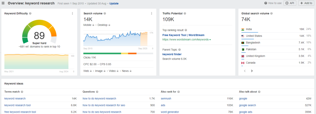316x114 pixels.
Task: Open Free Keyword Tool | WordStream result
Action: (x=183, y=35)
